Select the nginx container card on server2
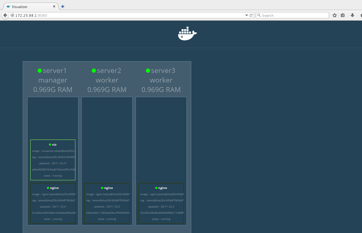Image resolution: width=362 pixels, height=233 pixels. point(107,203)
